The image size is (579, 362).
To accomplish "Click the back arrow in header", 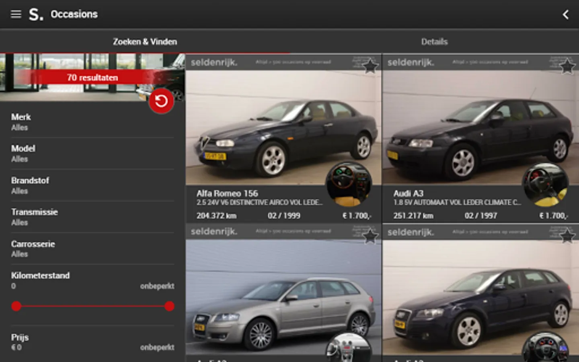I will [565, 15].
